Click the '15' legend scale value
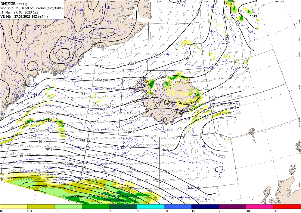301x213 pixels. coord(193,211)
